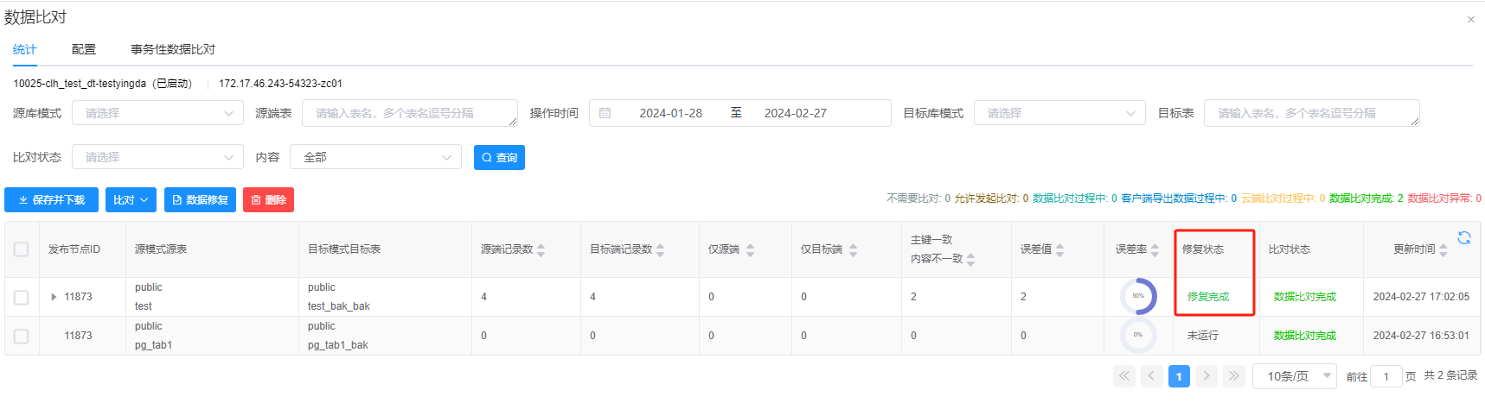The height and width of the screenshot is (403, 1485).
Task: Click sort arrows on 源端记录数 column
Action: [541, 250]
